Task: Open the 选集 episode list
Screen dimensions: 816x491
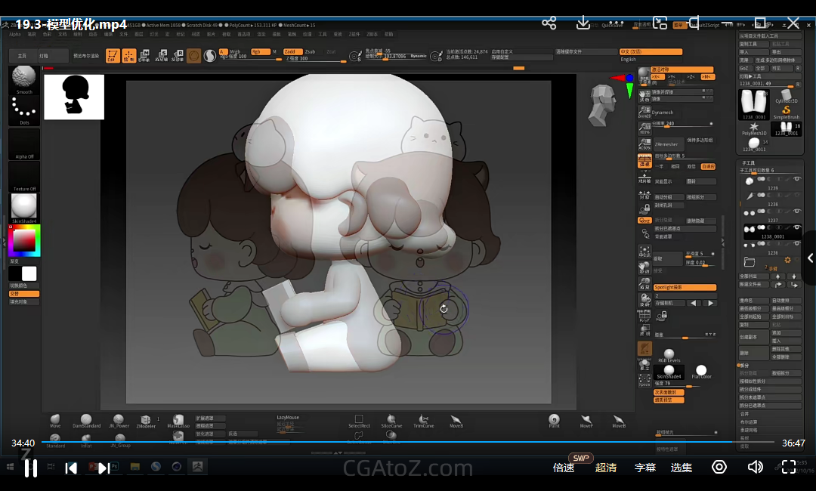Action: point(682,468)
